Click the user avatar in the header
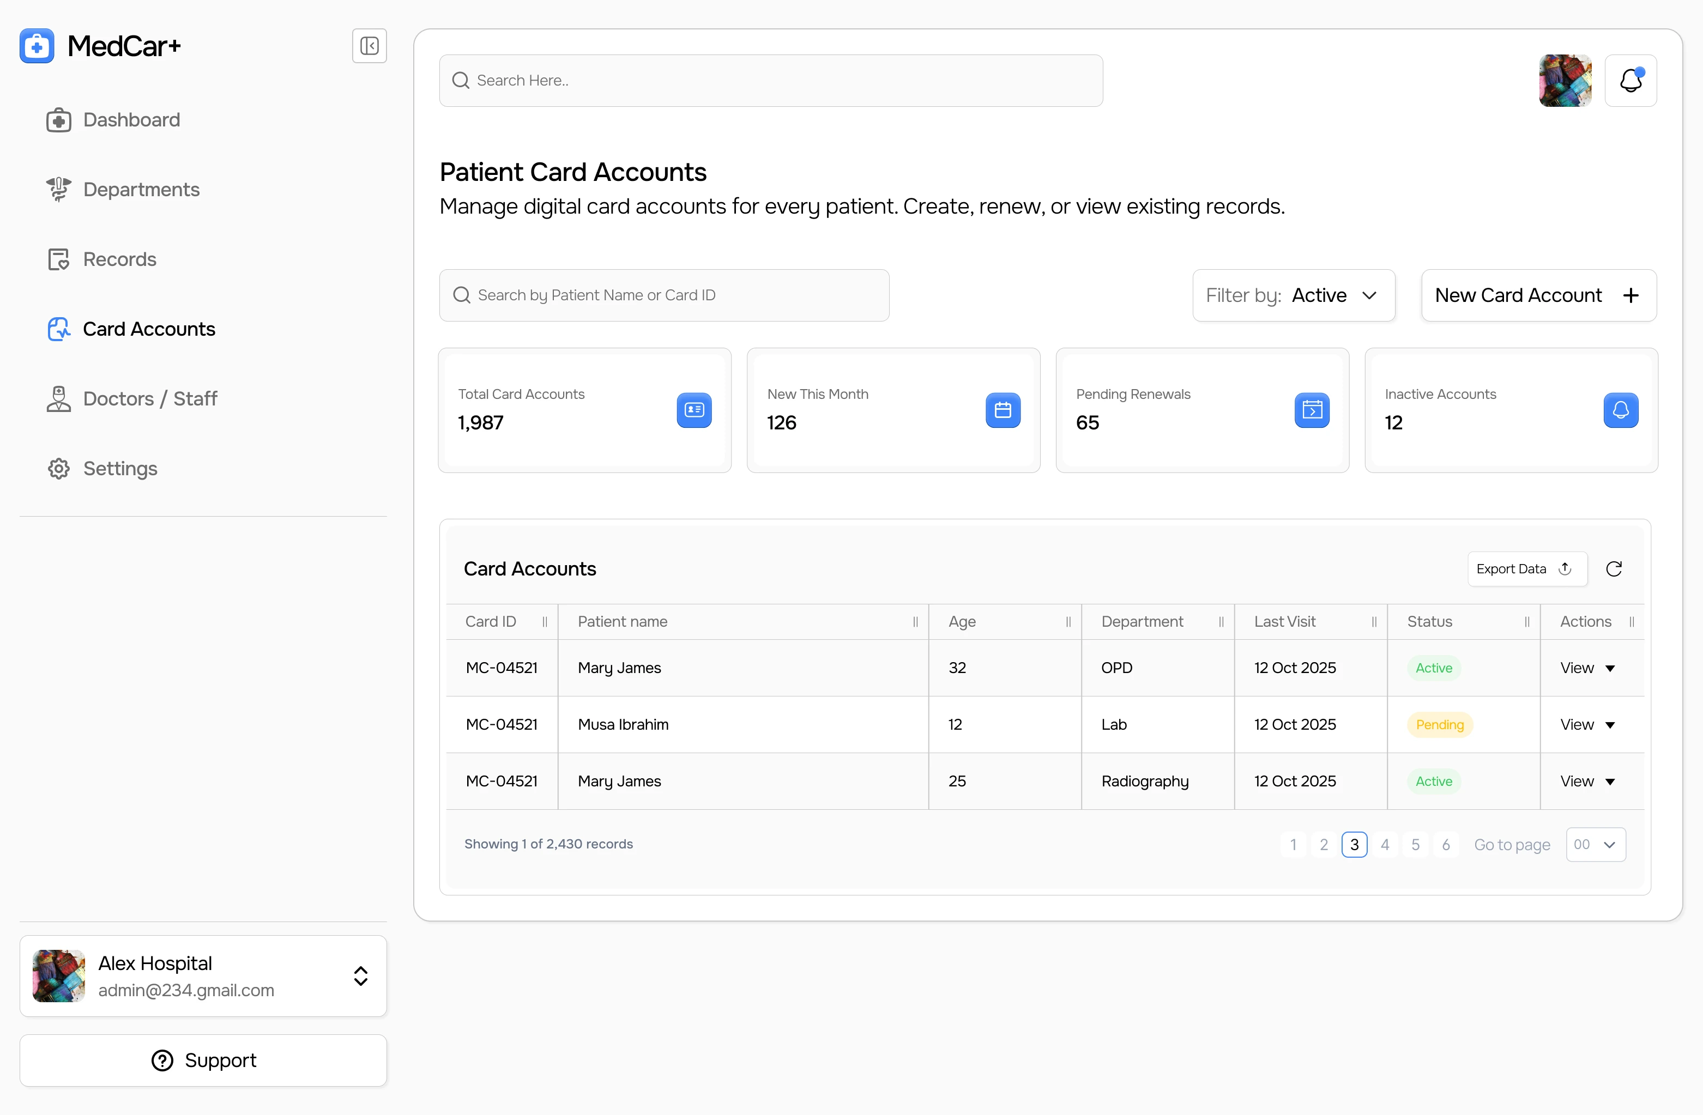1703x1115 pixels. [1565, 81]
